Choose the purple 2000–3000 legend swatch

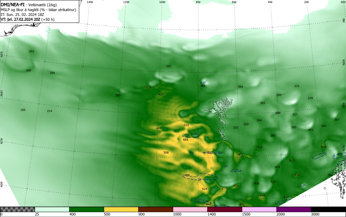(294, 209)
